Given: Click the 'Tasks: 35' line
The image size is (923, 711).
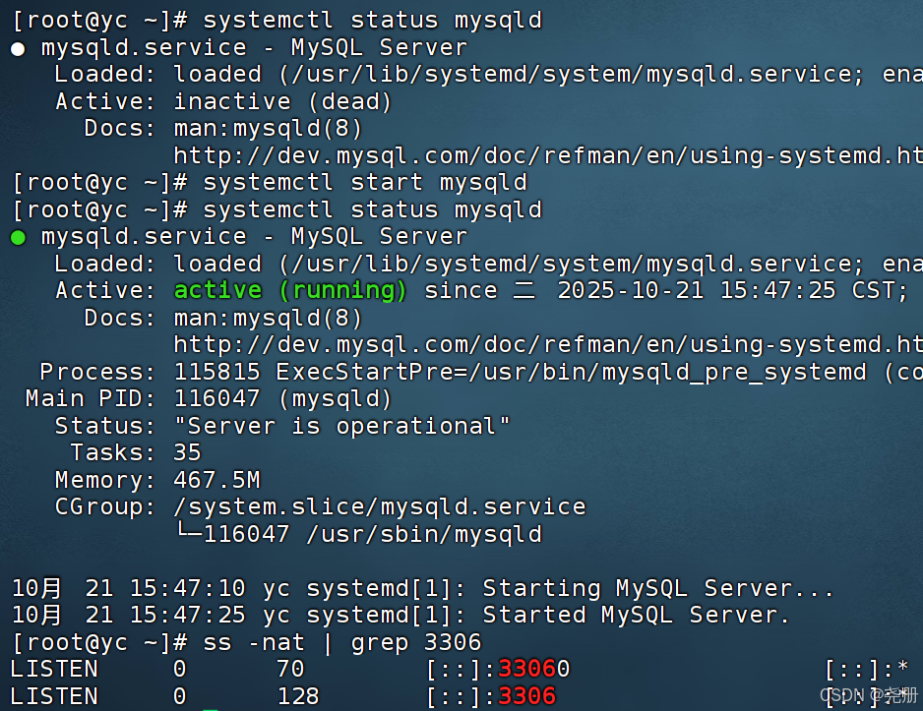Looking at the screenshot, I should pos(136,452).
